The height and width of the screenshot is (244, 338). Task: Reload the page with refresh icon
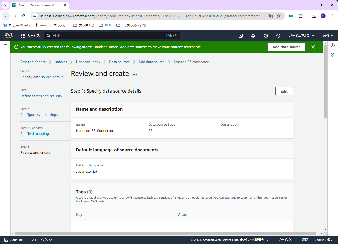[x=24, y=16]
